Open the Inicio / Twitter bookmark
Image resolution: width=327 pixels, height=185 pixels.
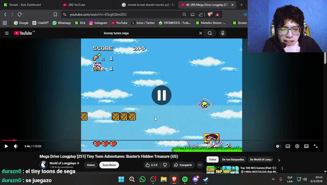143,23
